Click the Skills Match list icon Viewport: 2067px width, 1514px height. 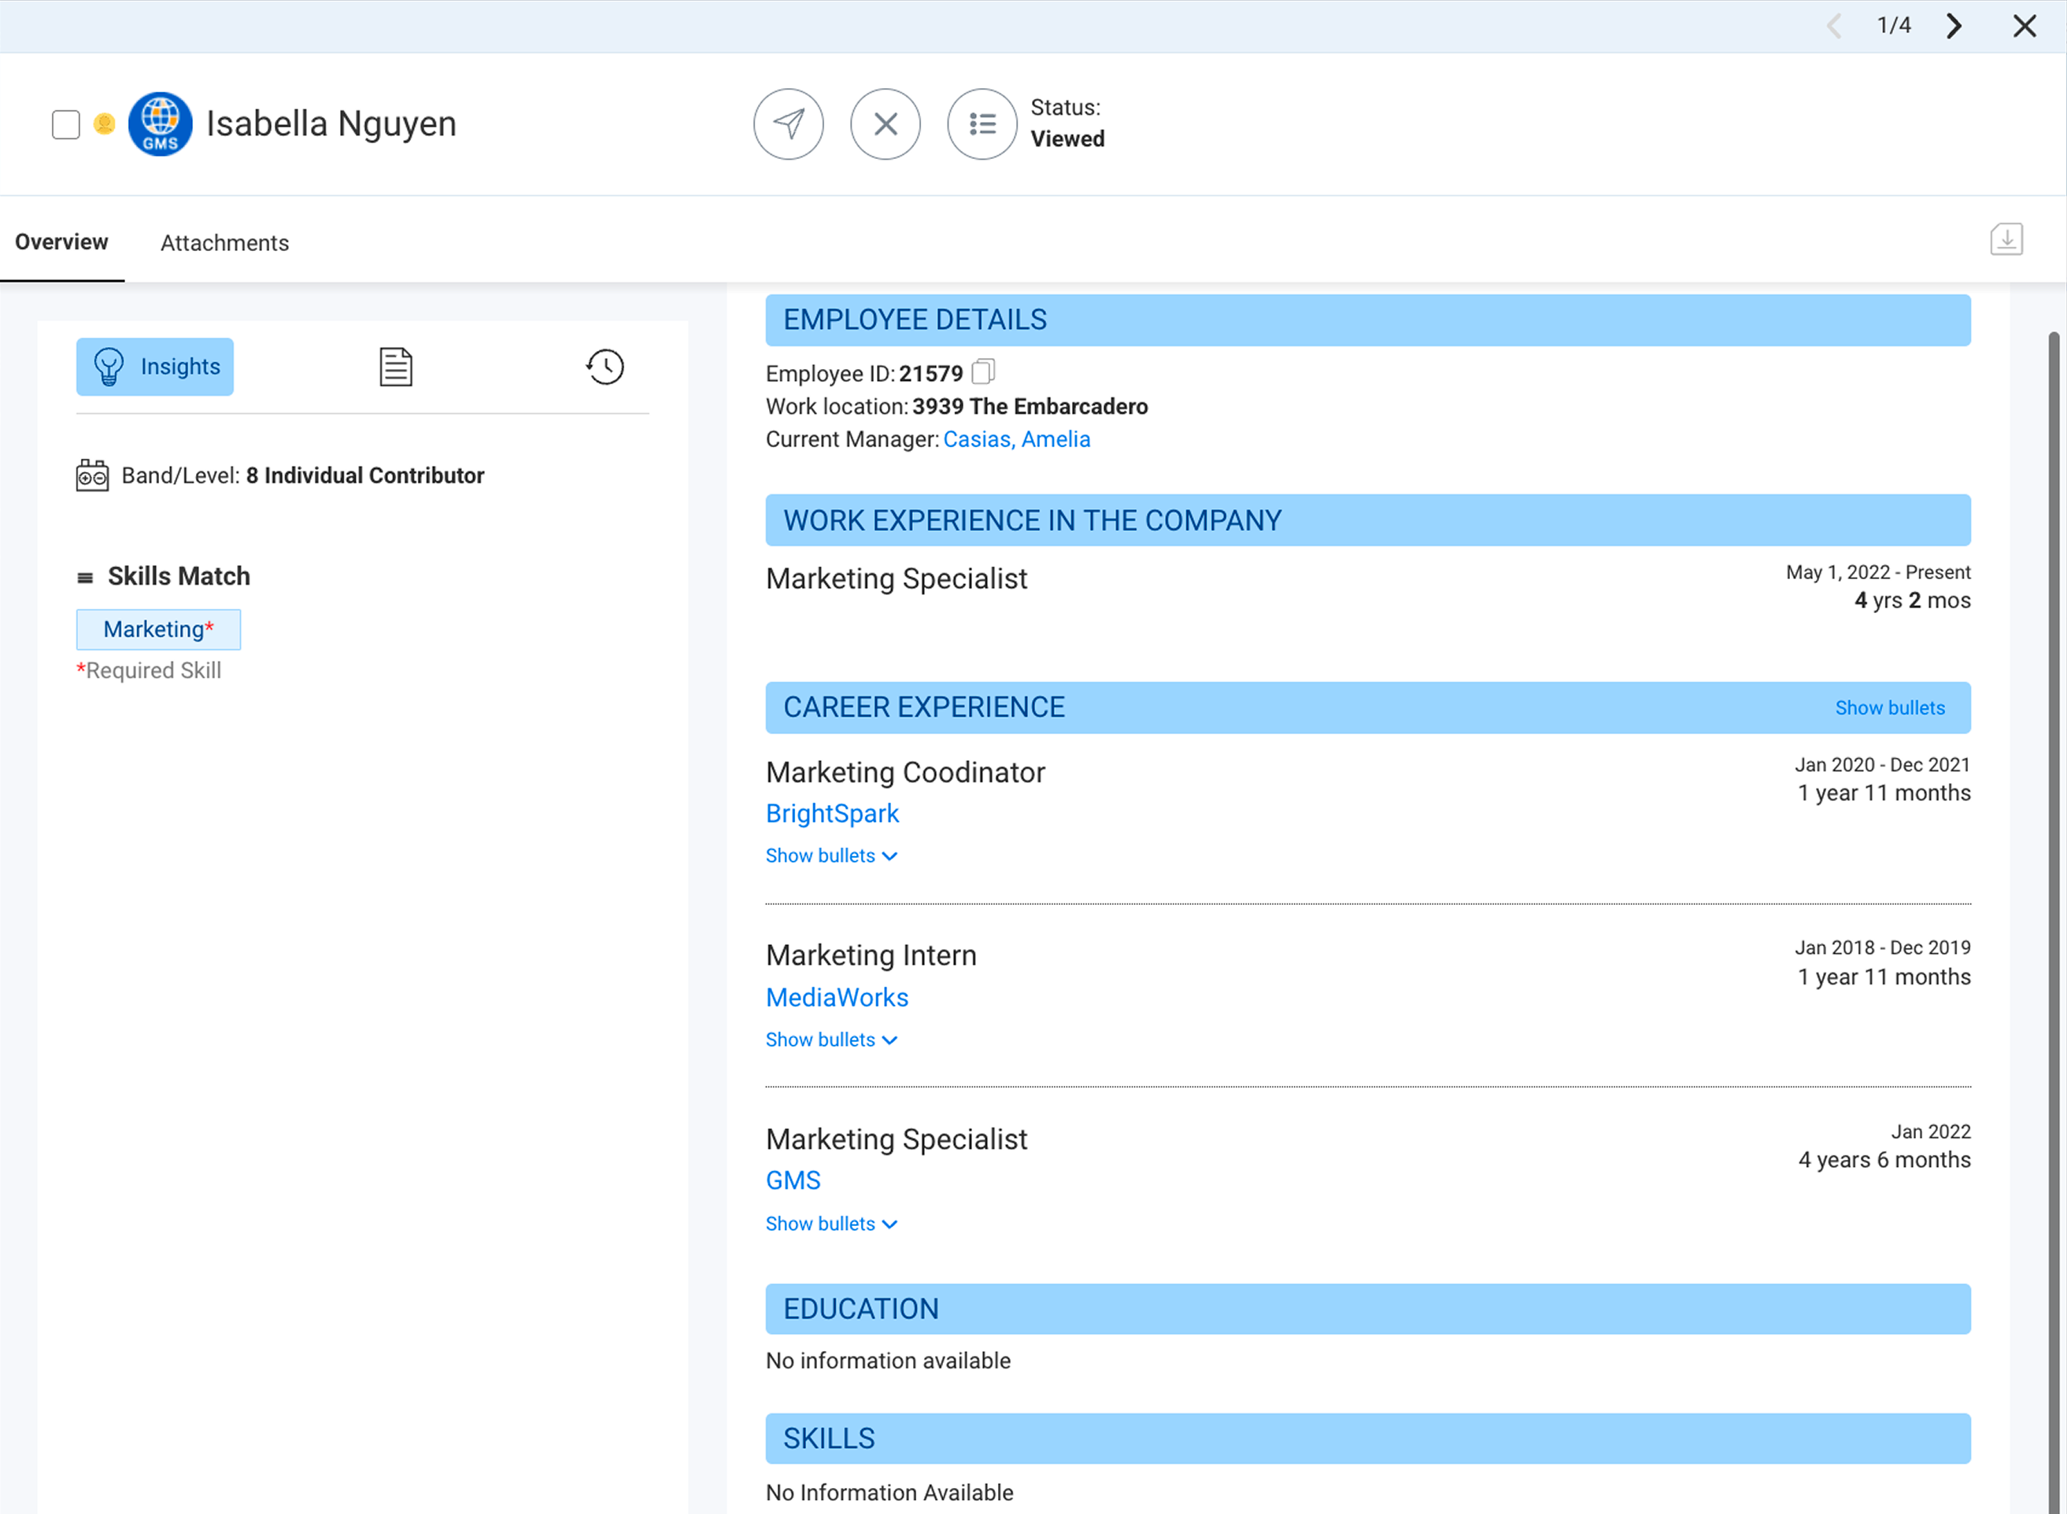click(x=85, y=578)
